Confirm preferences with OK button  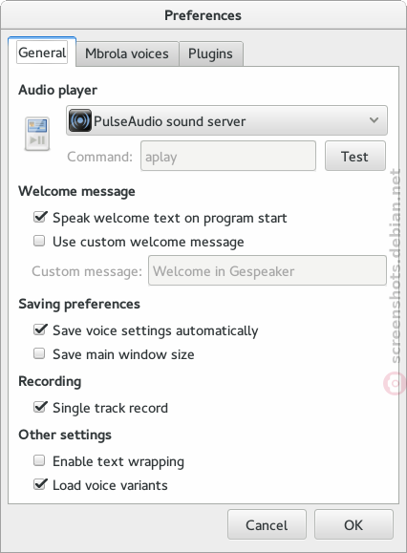[x=353, y=524]
